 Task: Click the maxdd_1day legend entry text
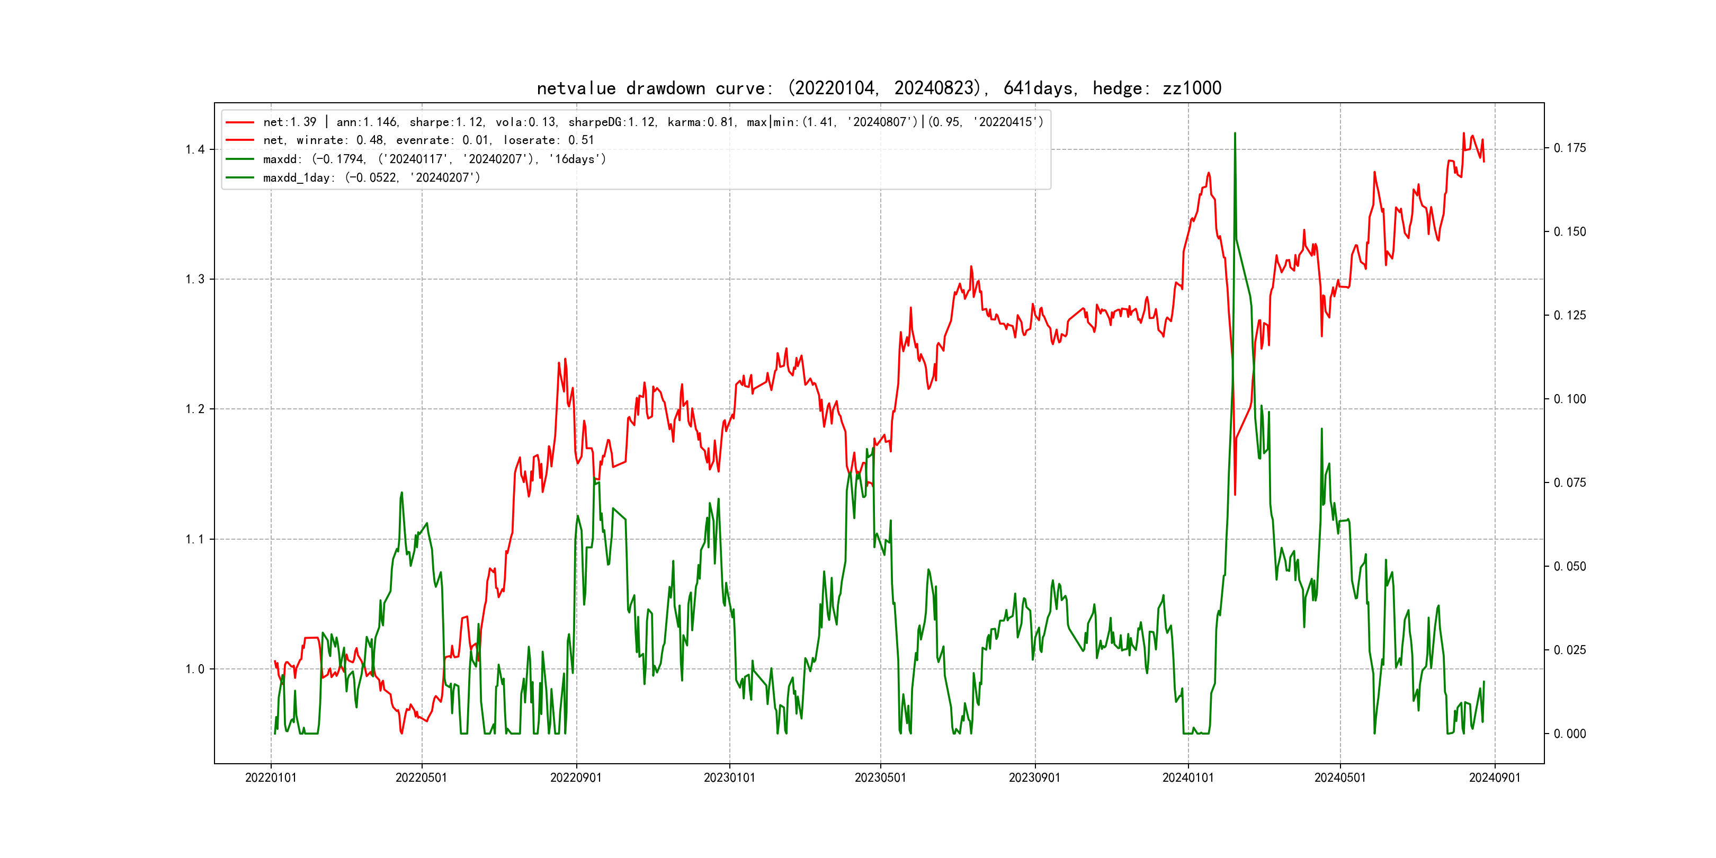tap(371, 178)
